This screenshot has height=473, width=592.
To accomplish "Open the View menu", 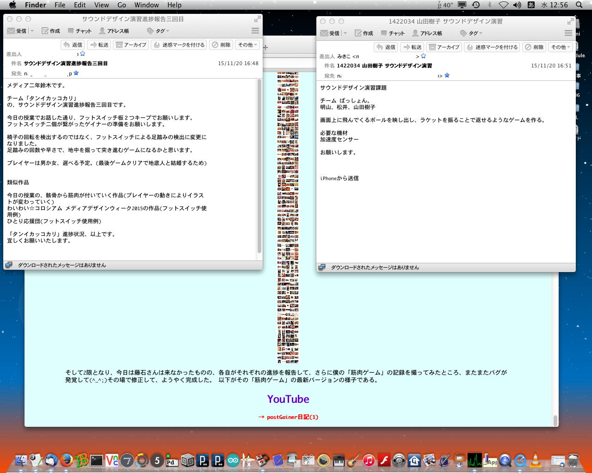I will pos(102,5).
